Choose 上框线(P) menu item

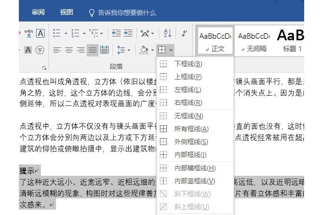[195, 77]
